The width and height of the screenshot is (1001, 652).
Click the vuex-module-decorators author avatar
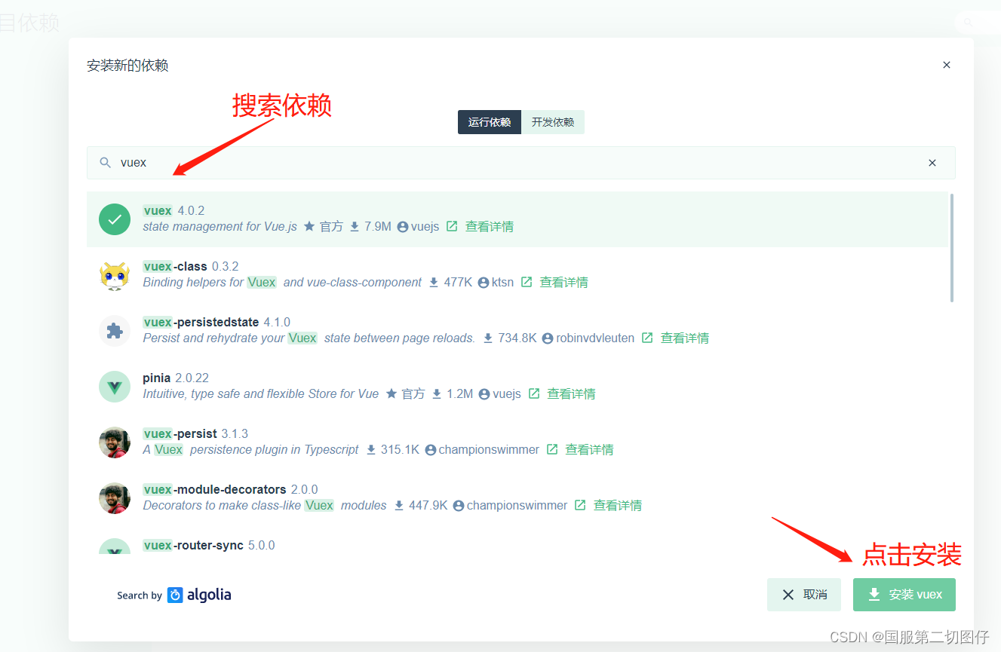[115, 498]
